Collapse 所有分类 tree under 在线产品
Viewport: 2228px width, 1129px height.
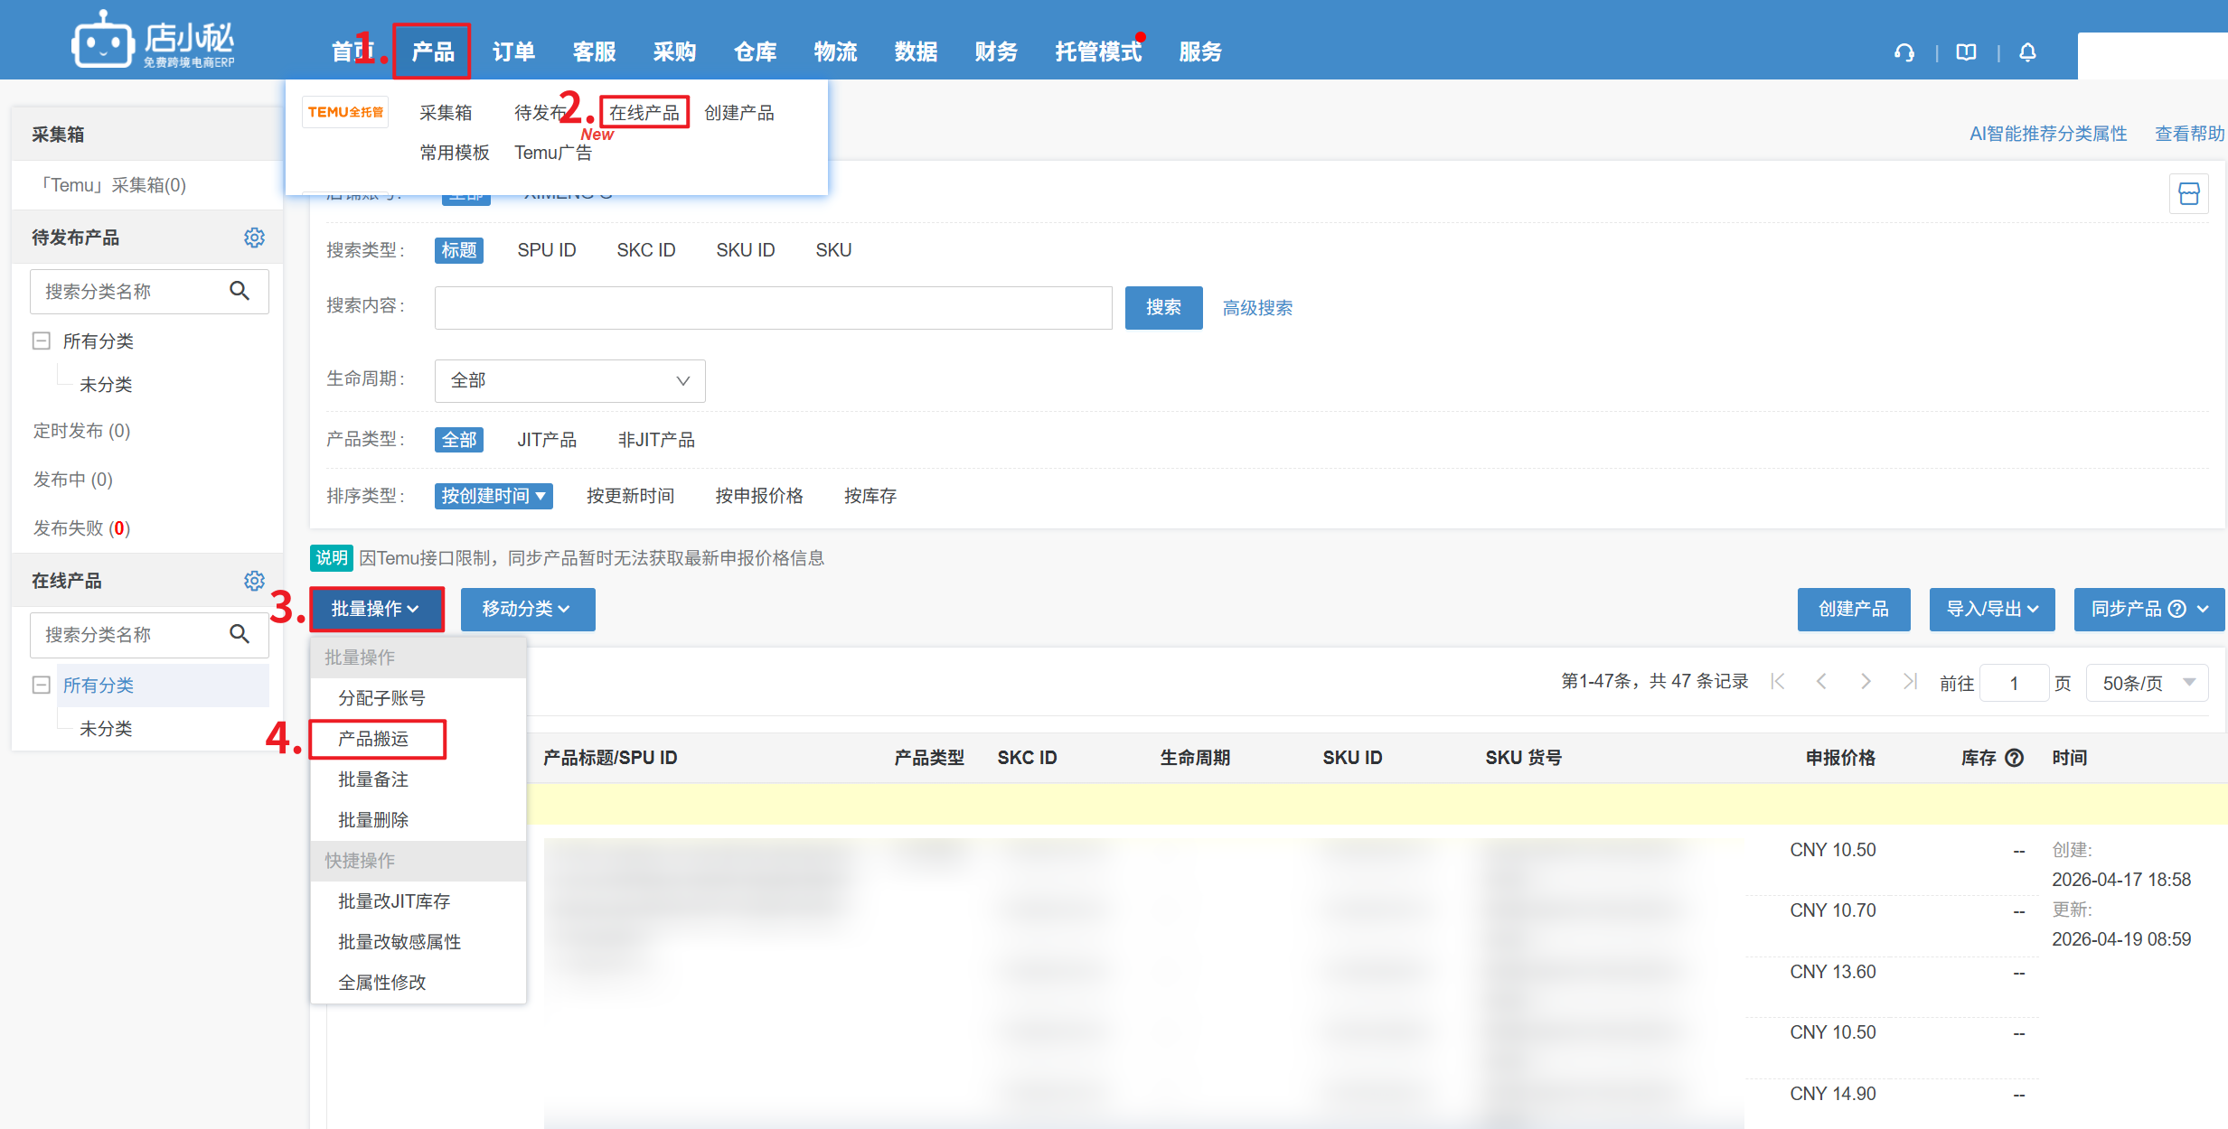[x=41, y=685]
